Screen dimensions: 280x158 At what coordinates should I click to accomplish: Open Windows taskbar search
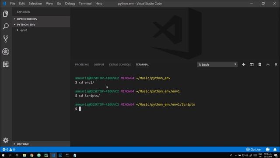pos(10,155)
